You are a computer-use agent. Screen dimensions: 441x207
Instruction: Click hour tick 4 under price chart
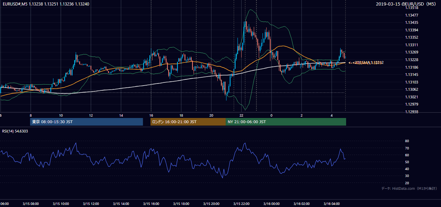click(332, 115)
